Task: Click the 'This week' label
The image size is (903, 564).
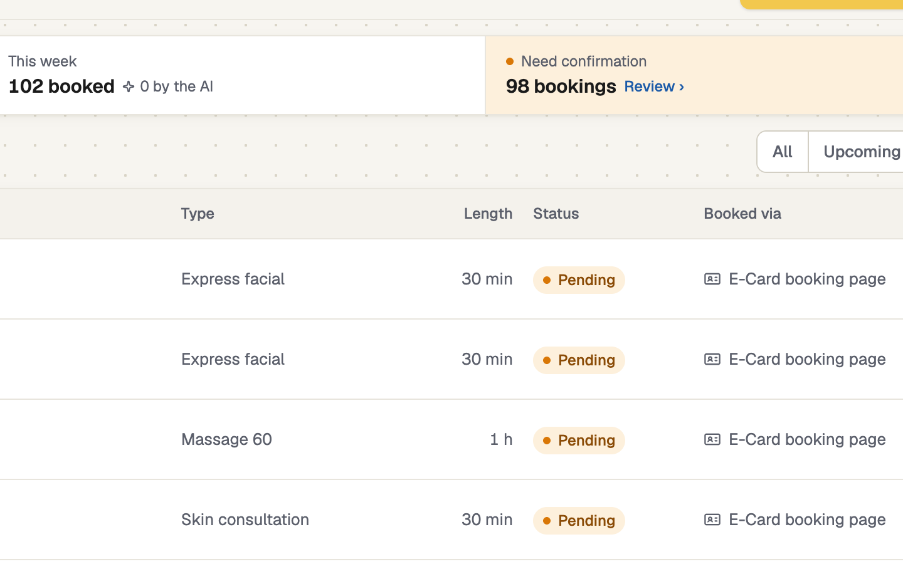Action: click(x=43, y=61)
